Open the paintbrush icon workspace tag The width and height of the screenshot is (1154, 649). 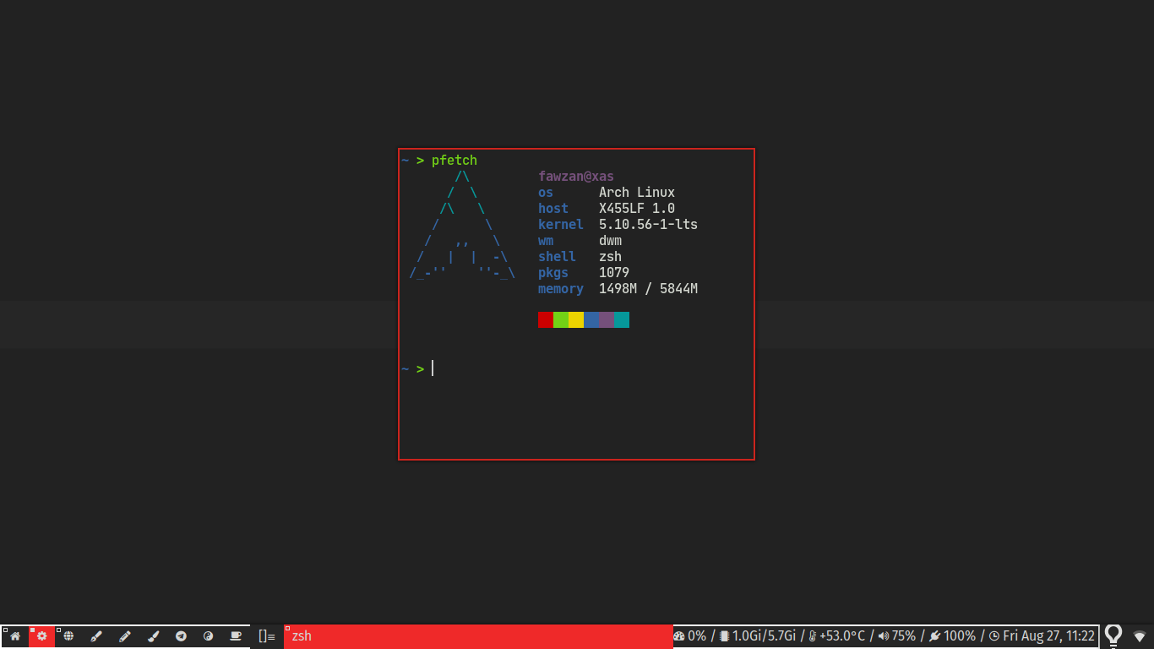click(153, 636)
